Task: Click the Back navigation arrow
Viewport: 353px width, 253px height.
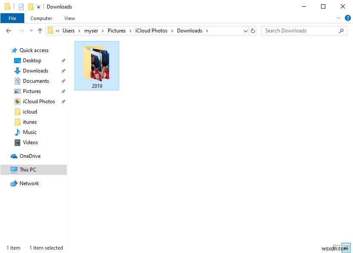Action: click(x=9, y=31)
